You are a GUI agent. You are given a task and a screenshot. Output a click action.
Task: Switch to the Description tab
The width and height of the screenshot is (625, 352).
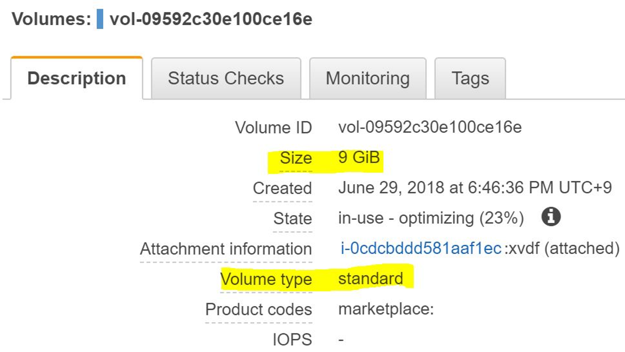tap(77, 78)
